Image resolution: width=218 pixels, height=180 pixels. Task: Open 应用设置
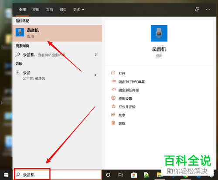click(x=125, y=98)
